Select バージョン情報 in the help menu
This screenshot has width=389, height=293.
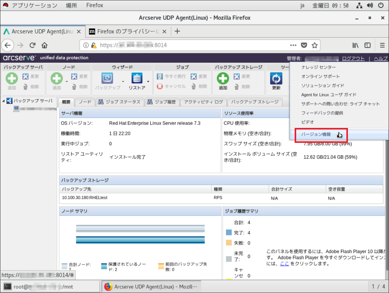tap(316, 134)
